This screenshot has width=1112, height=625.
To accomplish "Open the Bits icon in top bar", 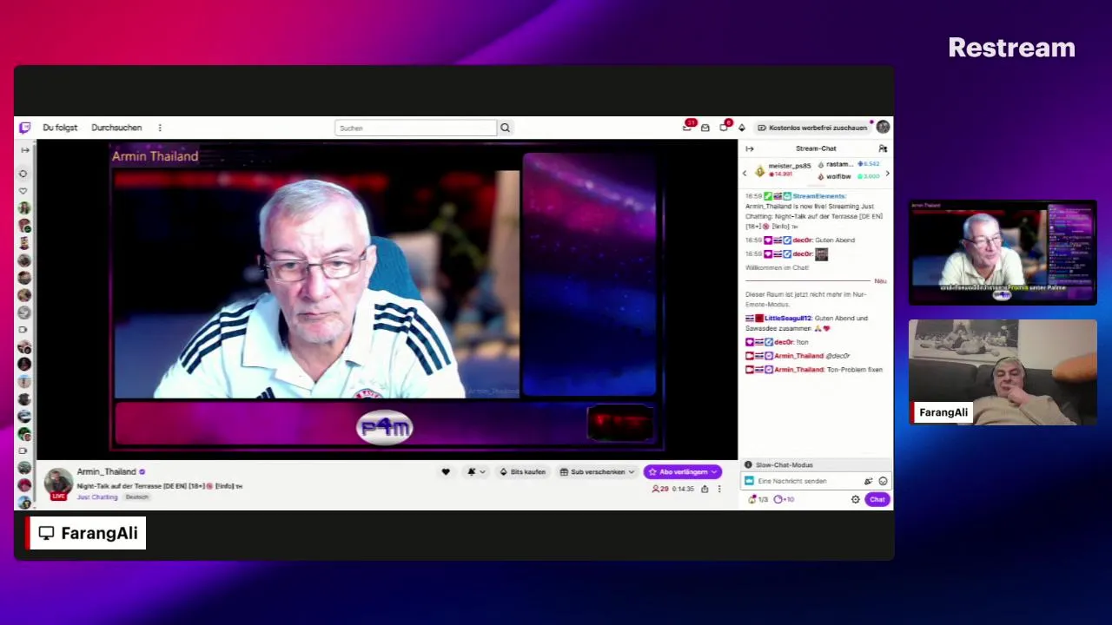I will point(741,128).
